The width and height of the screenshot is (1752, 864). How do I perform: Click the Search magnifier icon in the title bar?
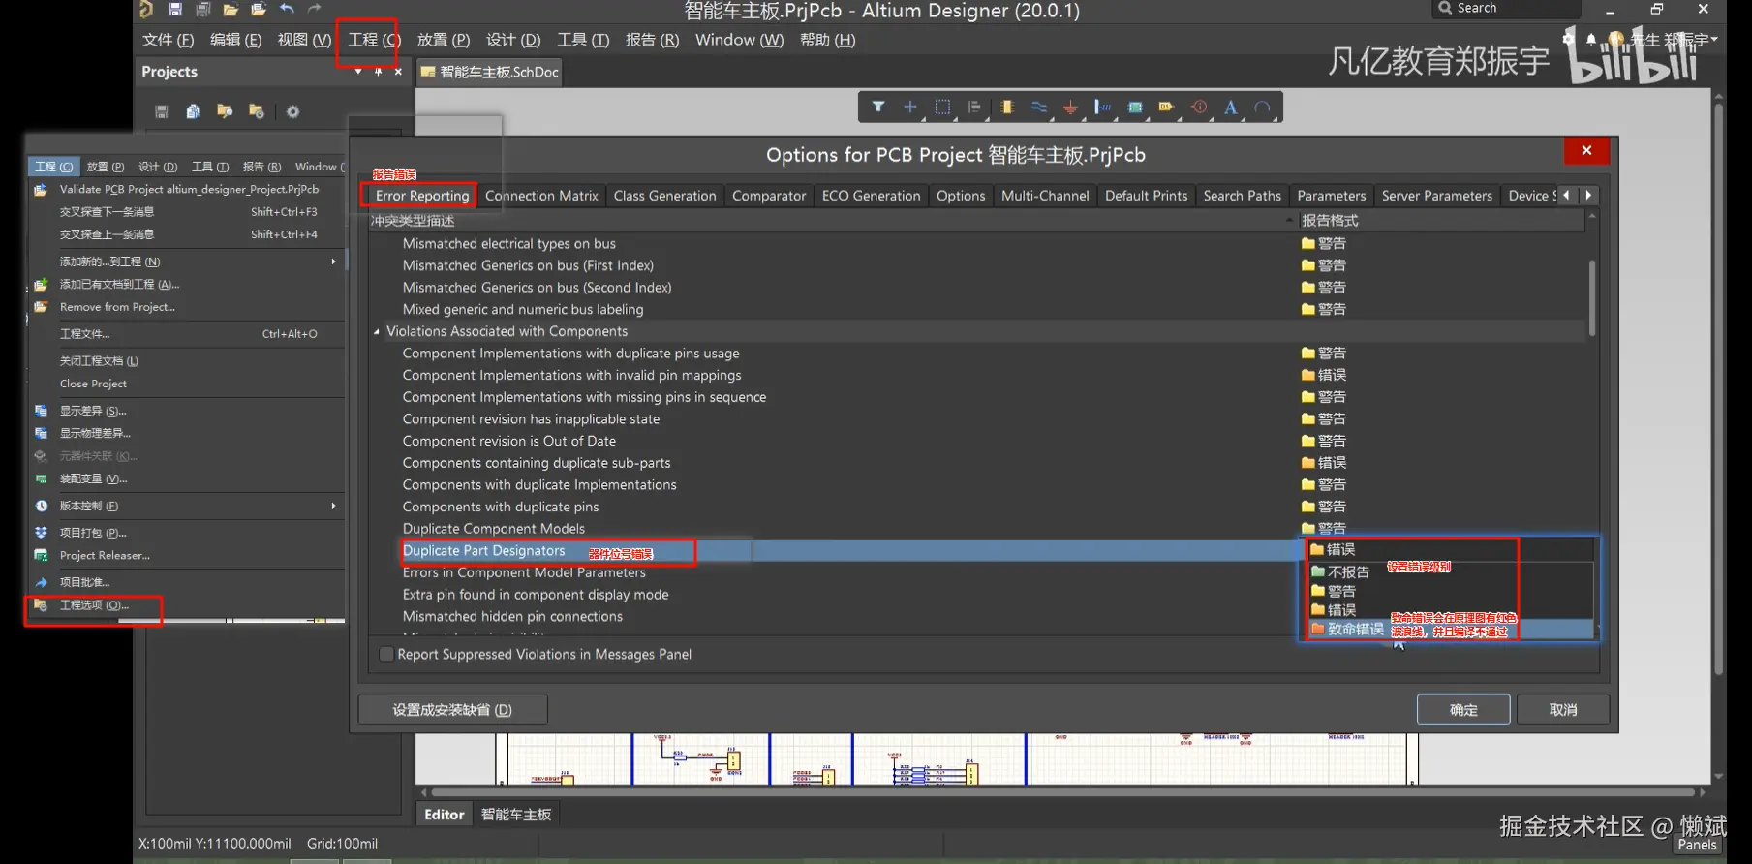[x=1445, y=8]
